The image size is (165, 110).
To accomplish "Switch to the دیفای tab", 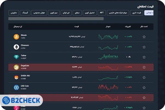I will click(77, 13).
